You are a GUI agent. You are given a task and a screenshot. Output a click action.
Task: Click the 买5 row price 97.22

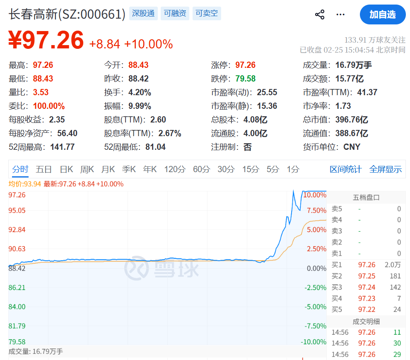click(x=367, y=310)
